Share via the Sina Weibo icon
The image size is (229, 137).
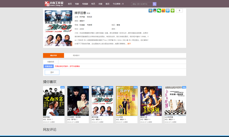163,11
